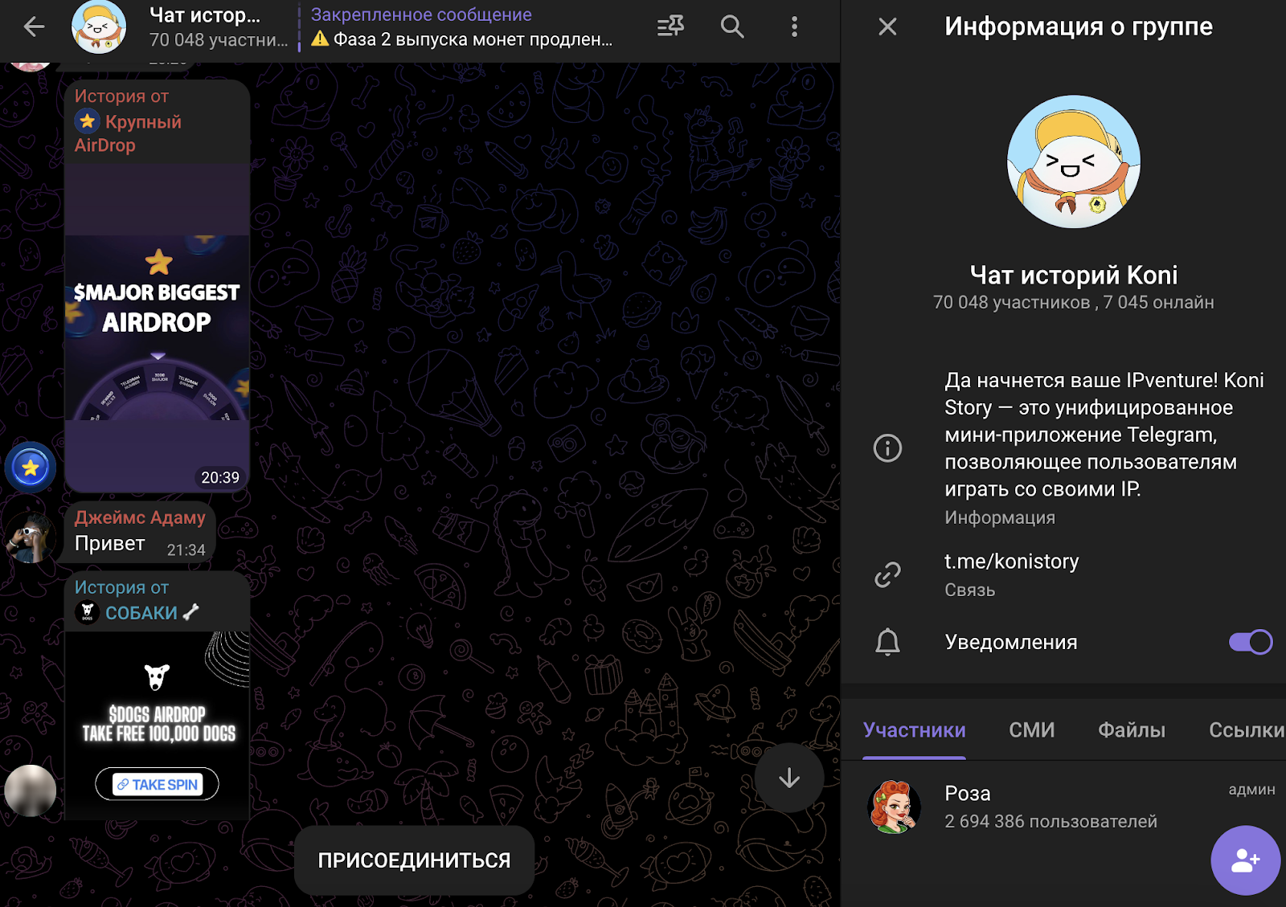Image resolution: width=1286 pixels, height=907 pixels.
Task: Open the t.me/konistory link
Action: pyautogui.click(x=1012, y=562)
